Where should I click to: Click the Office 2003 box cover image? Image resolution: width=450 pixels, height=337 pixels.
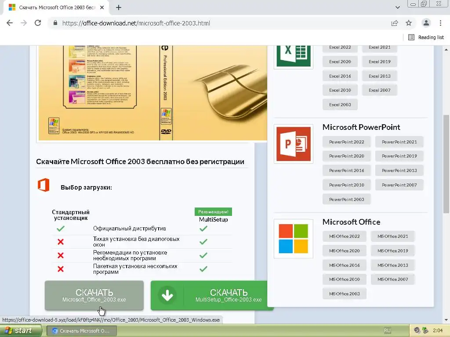(152, 93)
